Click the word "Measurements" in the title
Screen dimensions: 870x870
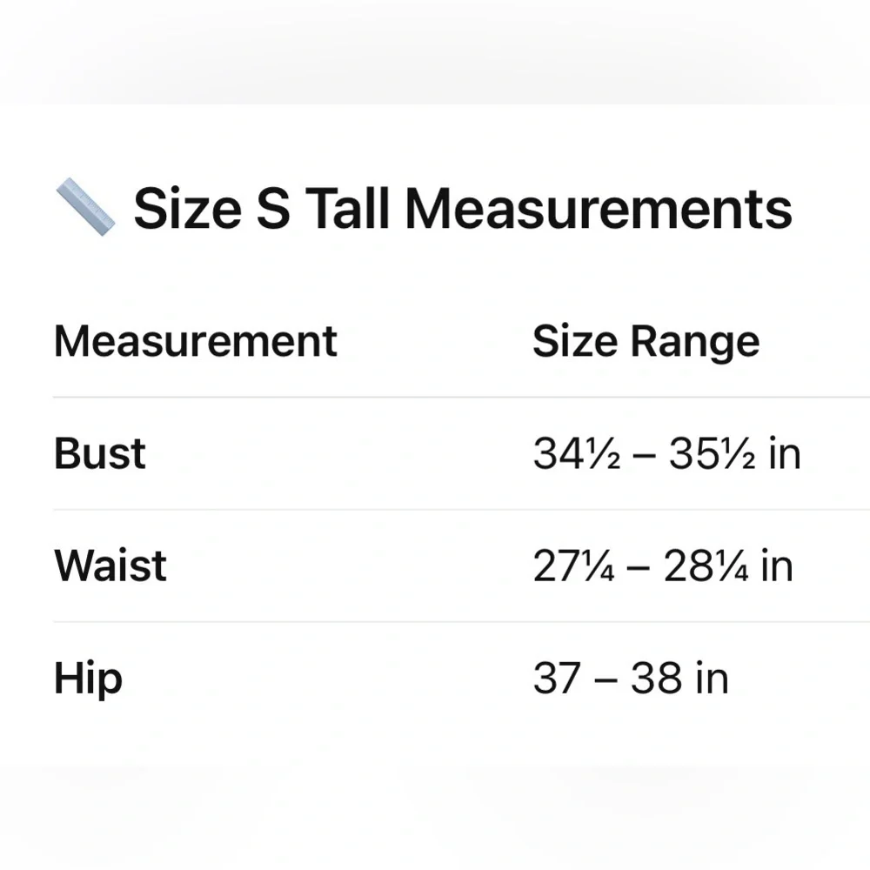(x=599, y=209)
